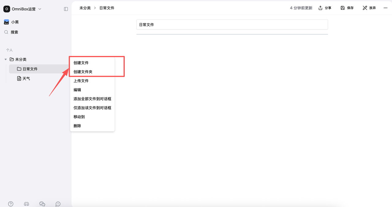
Task: Click the help question mark icon
Action: click(x=11, y=204)
